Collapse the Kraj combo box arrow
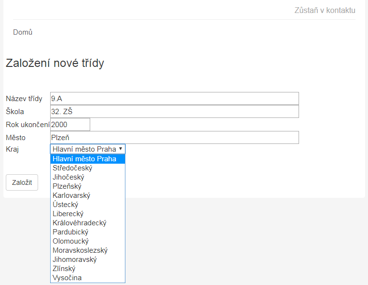 (120, 149)
